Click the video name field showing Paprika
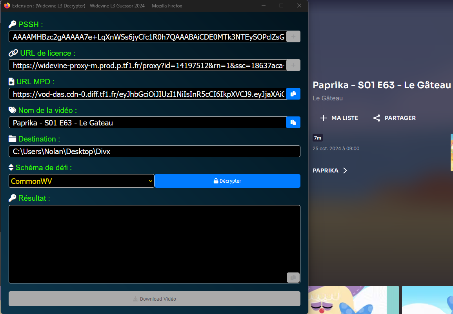The image size is (453, 314). 147,122
